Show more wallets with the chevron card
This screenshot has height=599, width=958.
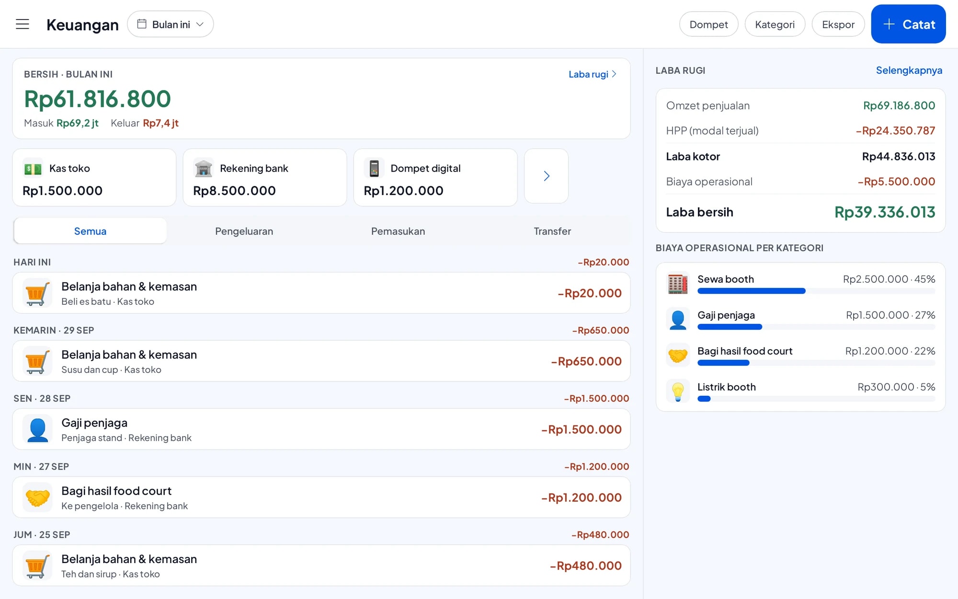[x=546, y=176]
